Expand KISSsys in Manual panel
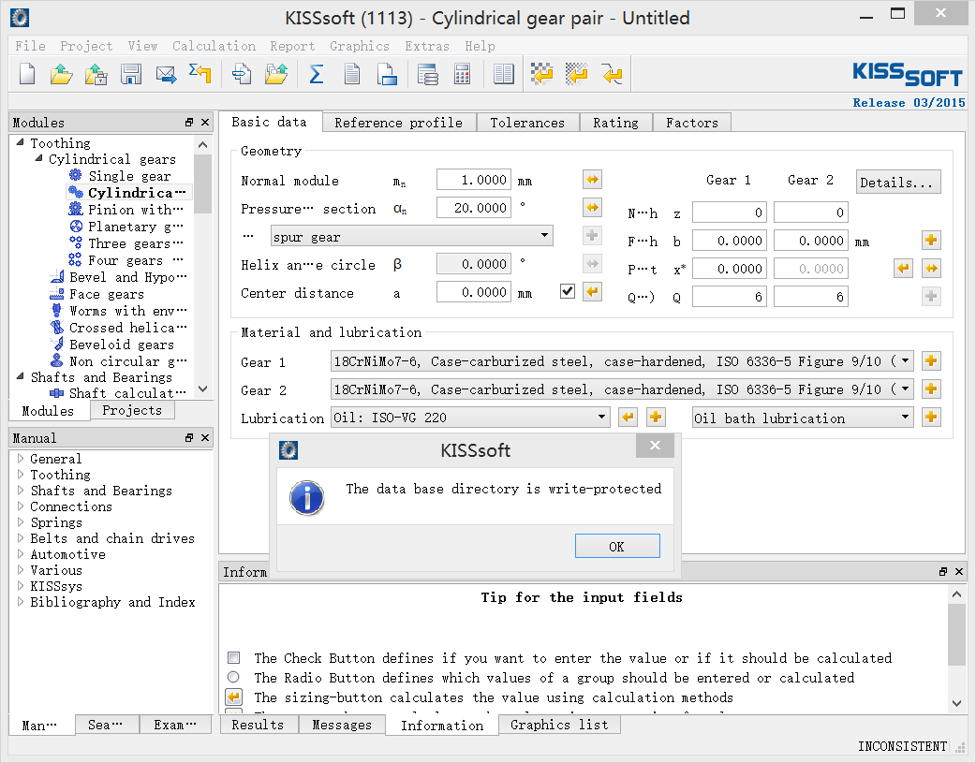Image resolution: width=976 pixels, height=763 pixels. 21,586
